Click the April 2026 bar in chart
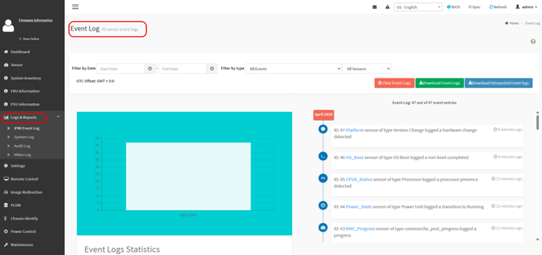This screenshot has height=255, width=542. [x=188, y=176]
